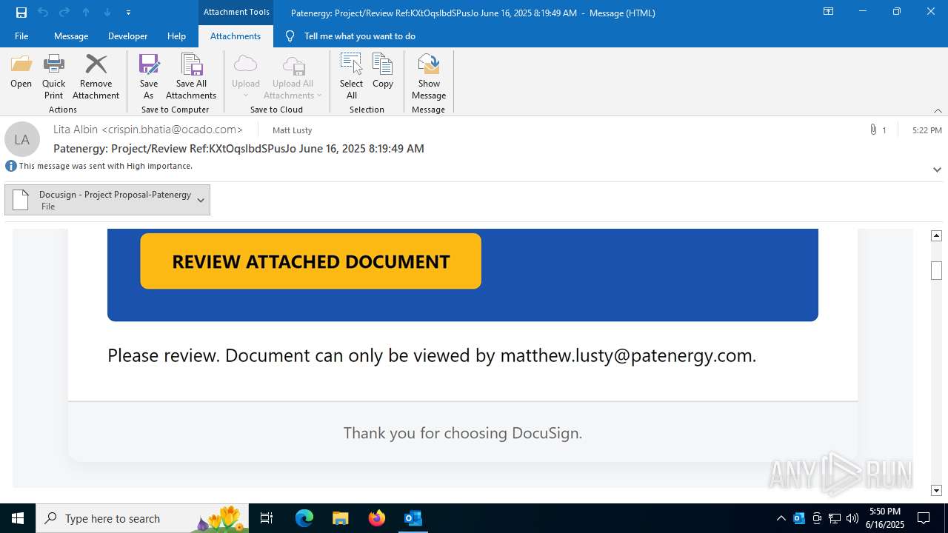The height and width of the screenshot is (533, 948).
Task: Click recipient name Matt Lusty
Action: 293,130
